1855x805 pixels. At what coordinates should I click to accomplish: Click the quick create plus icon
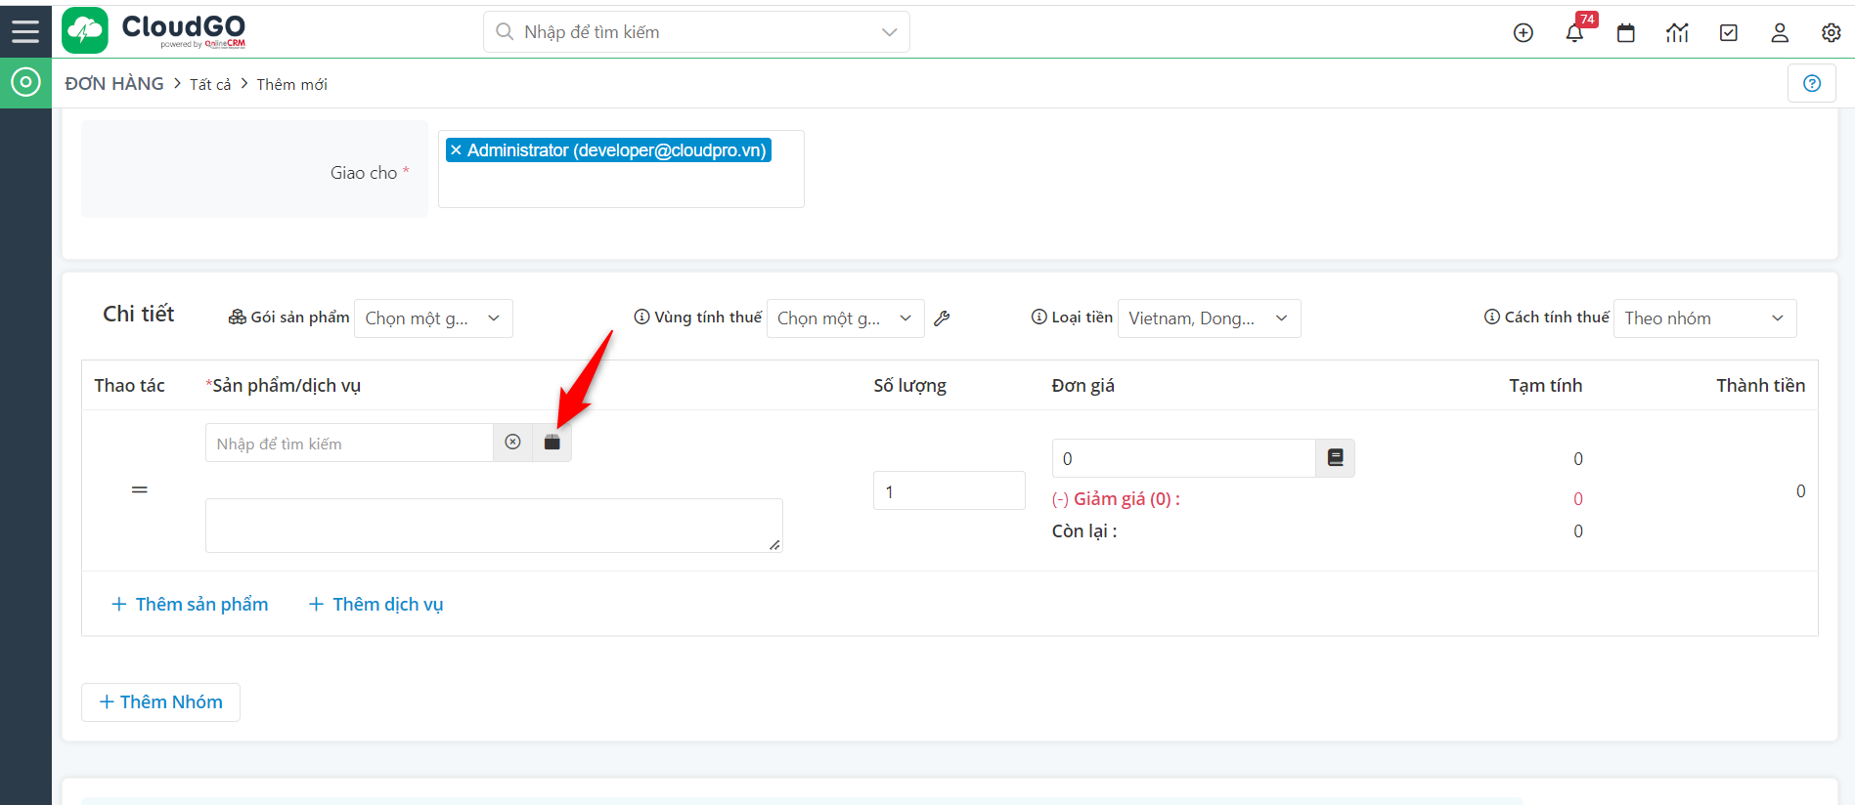click(1523, 33)
